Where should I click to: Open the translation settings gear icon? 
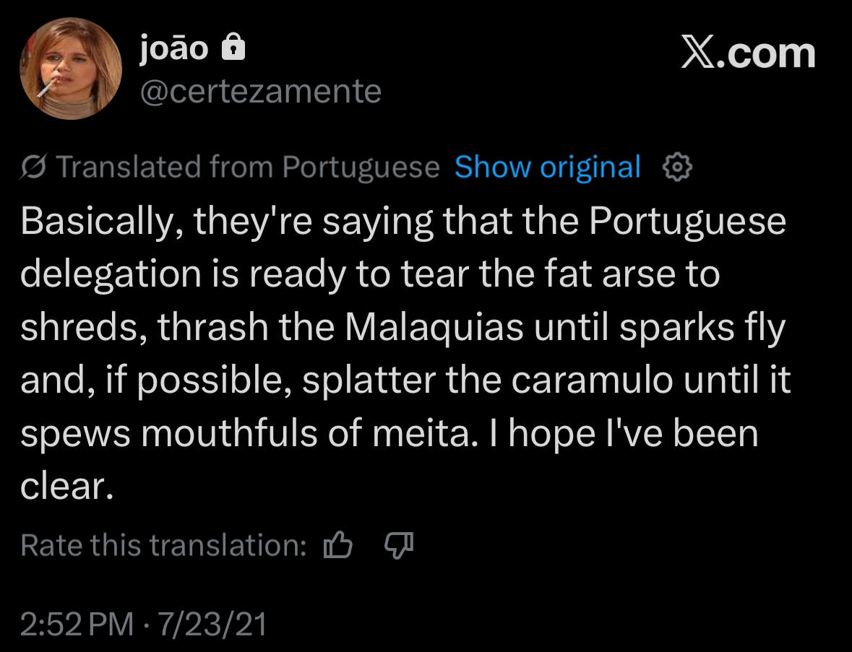click(677, 168)
